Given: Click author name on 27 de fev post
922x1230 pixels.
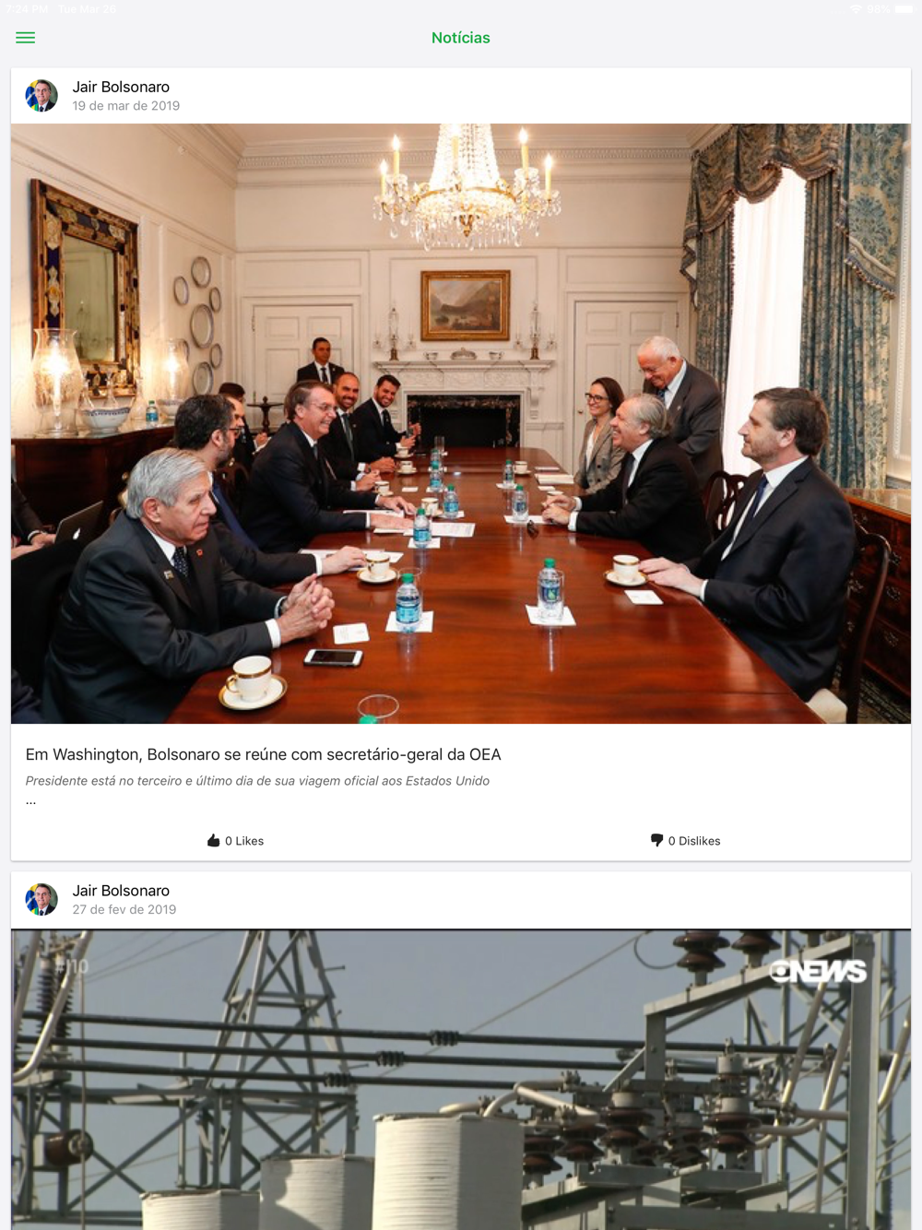Looking at the screenshot, I should 121,891.
